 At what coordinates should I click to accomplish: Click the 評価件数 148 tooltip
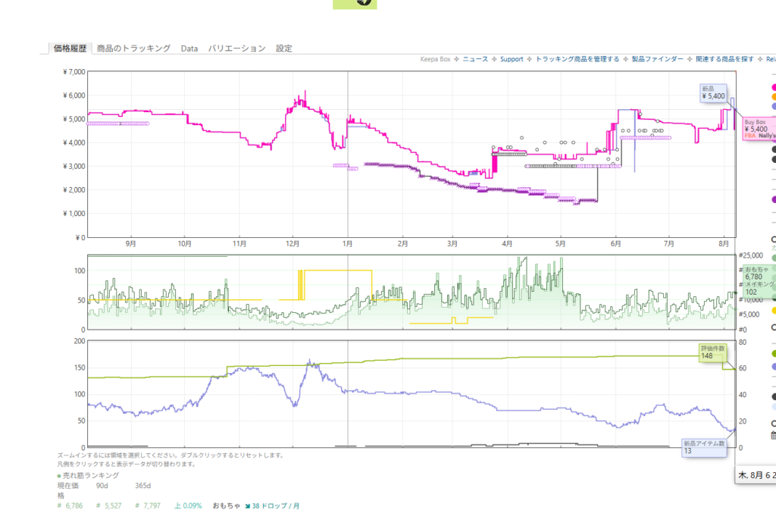712,352
